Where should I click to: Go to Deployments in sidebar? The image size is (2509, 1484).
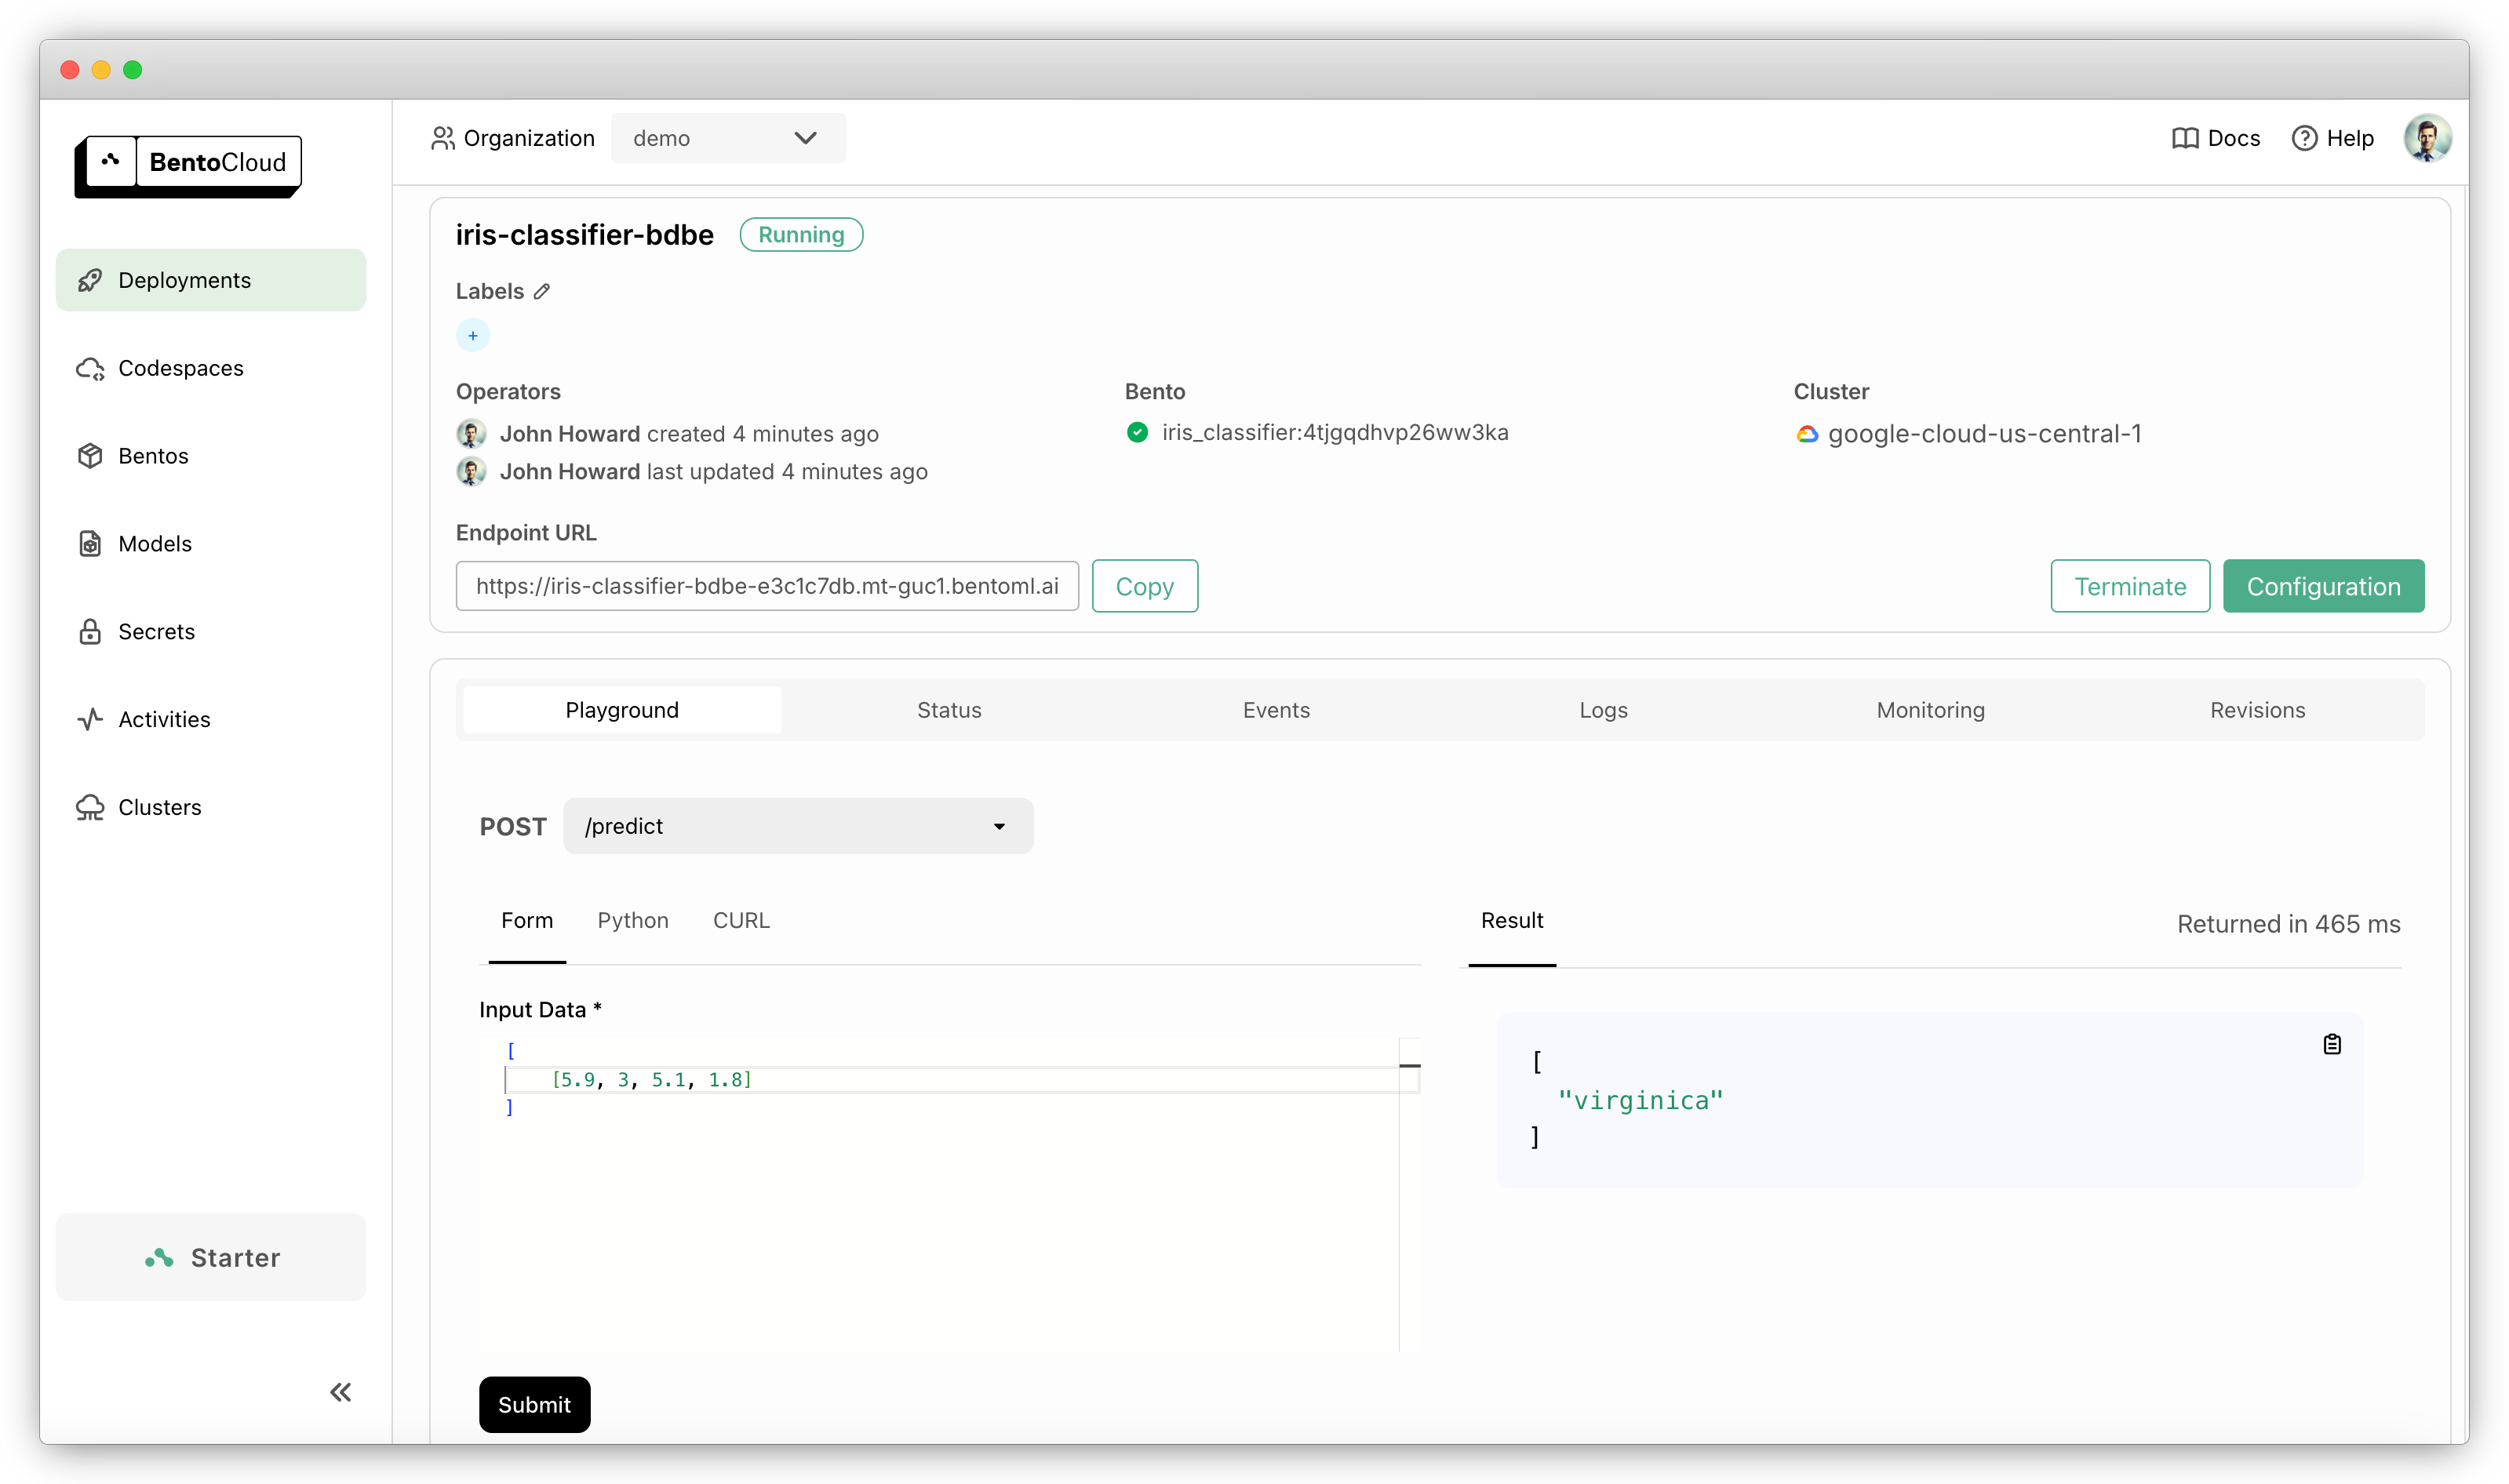pyautogui.click(x=211, y=280)
